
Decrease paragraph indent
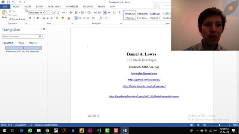click(96, 13)
